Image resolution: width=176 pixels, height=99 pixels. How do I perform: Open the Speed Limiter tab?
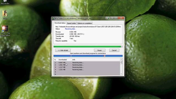[71, 23]
